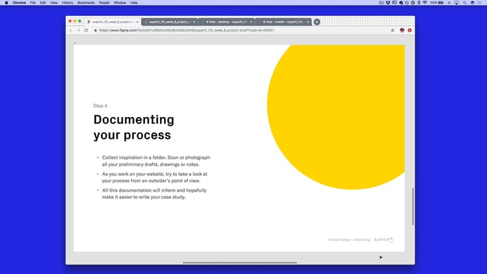Image resolution: width=487 pixels, height=274 pixels.
Task: Click the 'All this documentation will inform' bullet
Action: 154,193
